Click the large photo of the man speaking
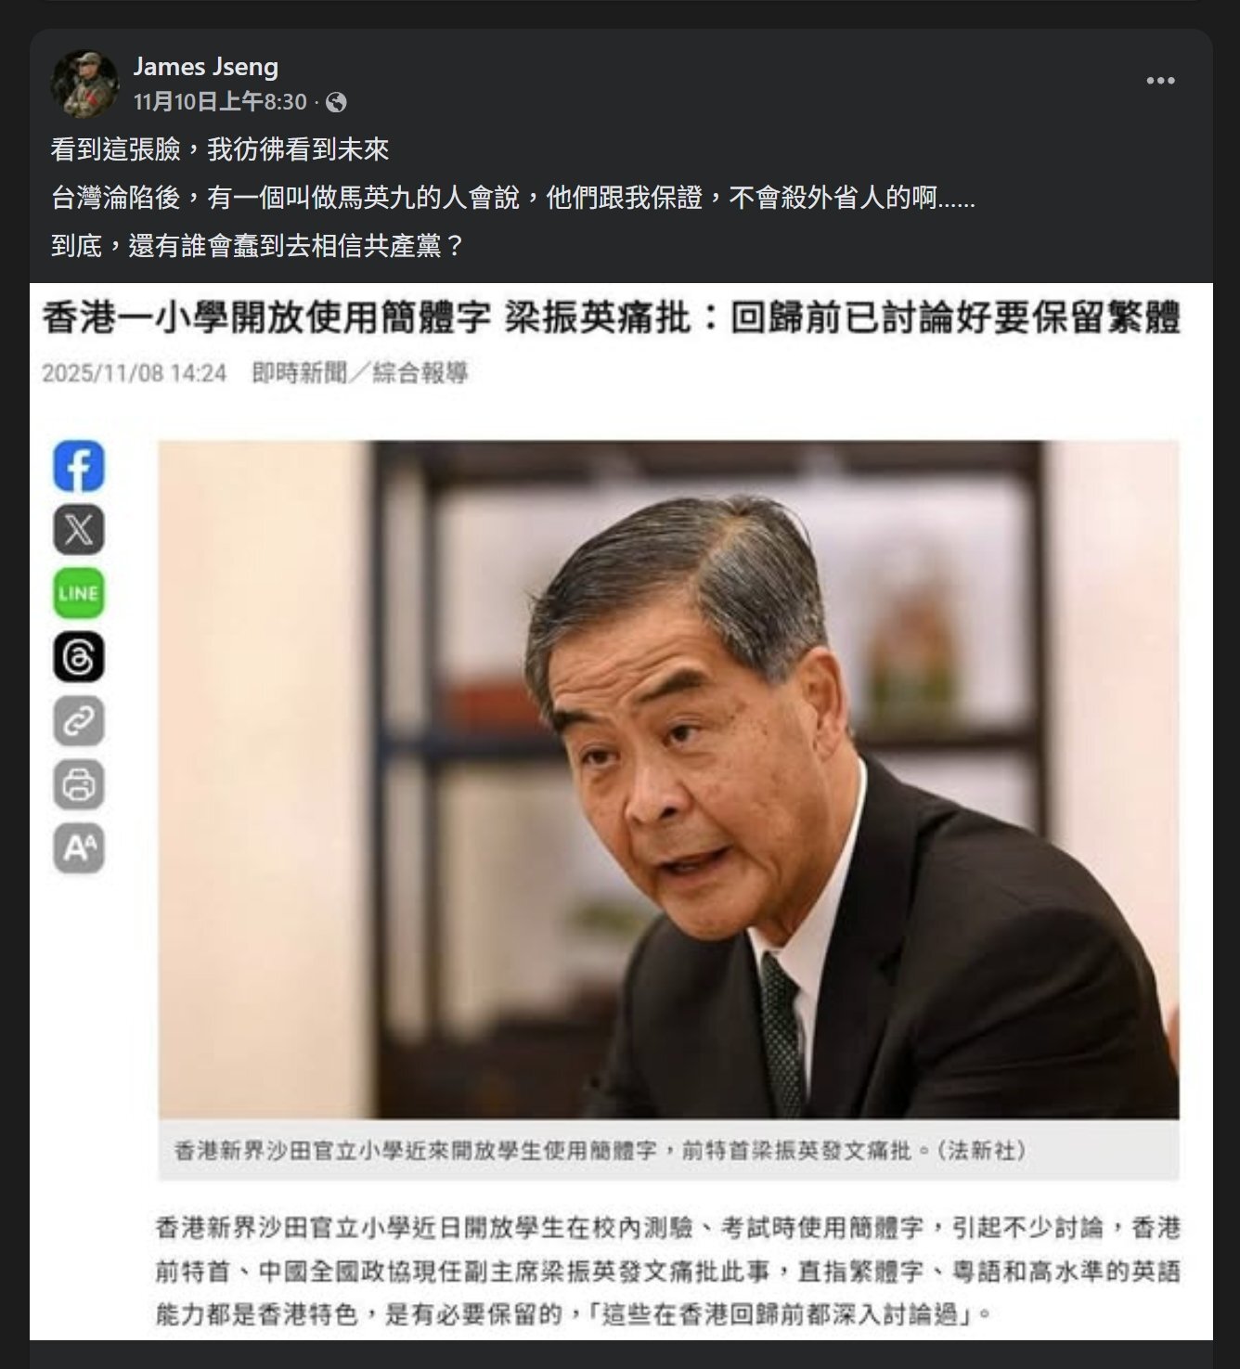 668,780
